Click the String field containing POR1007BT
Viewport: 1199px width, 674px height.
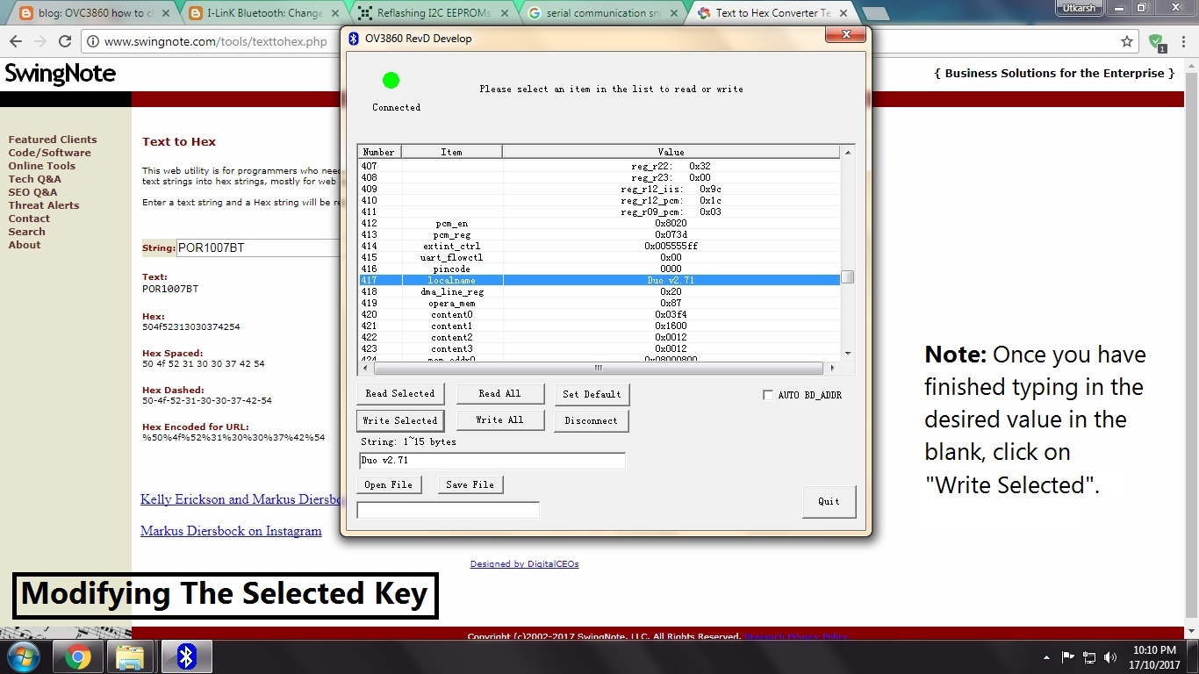(x=258, y=248)
